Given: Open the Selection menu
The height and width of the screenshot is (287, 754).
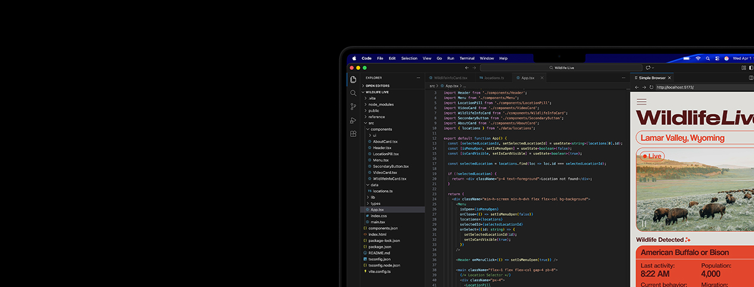Looking at the screenshot, I should click(x=409, y=59).
